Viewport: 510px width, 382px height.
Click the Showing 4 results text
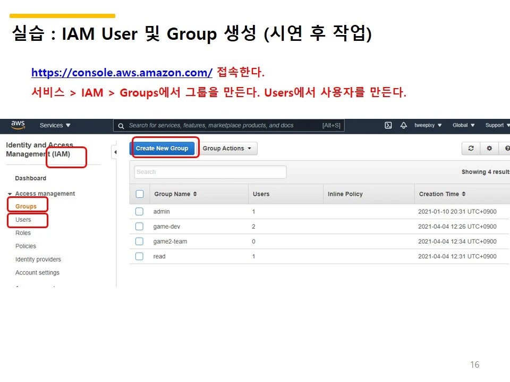(x=486, y=172)
